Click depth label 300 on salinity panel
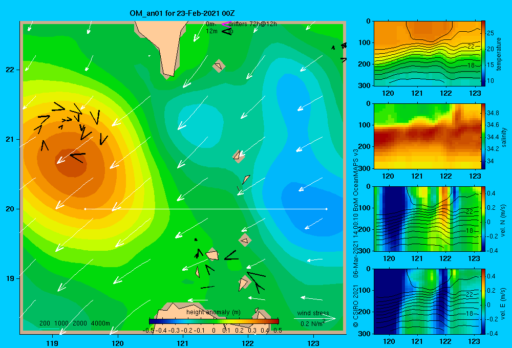512x348 pixels. pyautogui.click(x=365, y=168)
